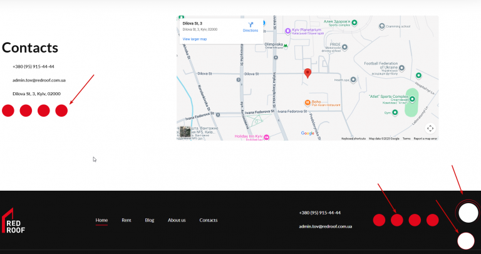This screenshot has width=481, height=254.
Task: Select the Boho restaurant map pin
Action: [x=308, y=103]
